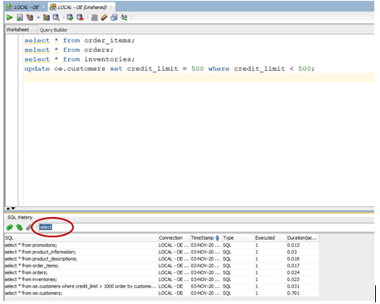
Task: Click duration value 0.031
Action: point(293,286)
